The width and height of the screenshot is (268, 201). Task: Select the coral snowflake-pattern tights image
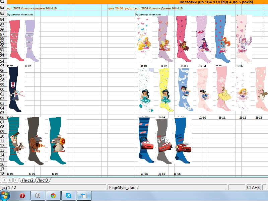pos(16,41)
